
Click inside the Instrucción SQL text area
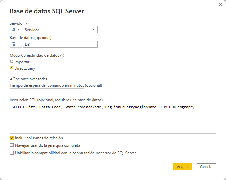(x=113, y=118)
